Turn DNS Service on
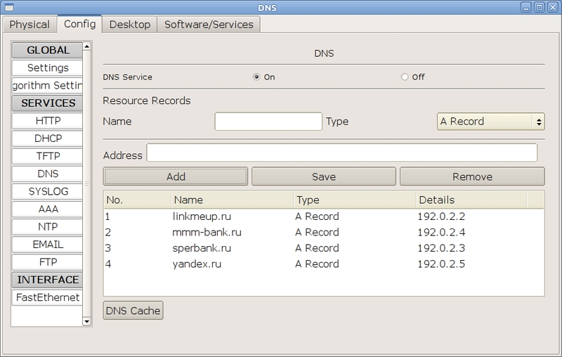 (x=256, y=77)
